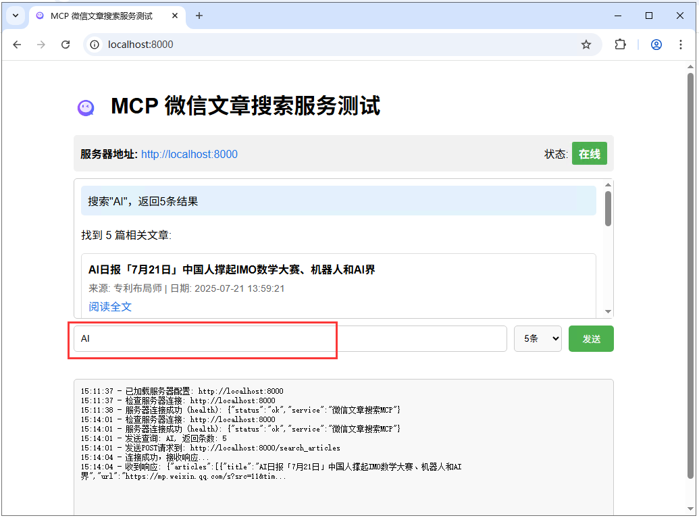Click the robot logo beside the page title
Image resolution: width=699 pixels, height=520 pixels.
(x=86, y=107)
